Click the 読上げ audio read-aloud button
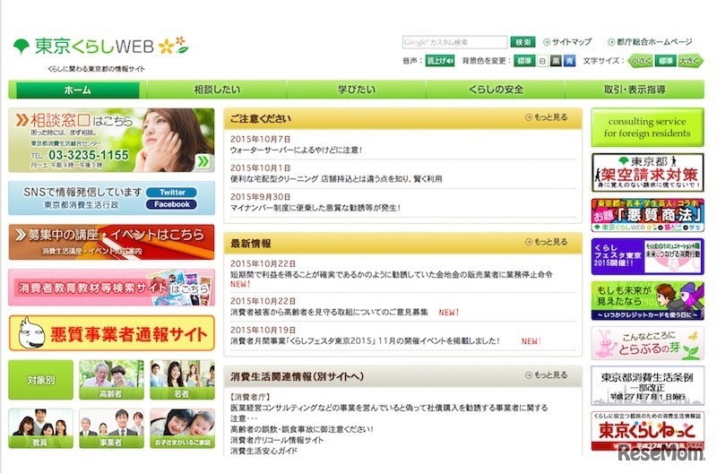717x473 pixels. click(x=439, y=61)
